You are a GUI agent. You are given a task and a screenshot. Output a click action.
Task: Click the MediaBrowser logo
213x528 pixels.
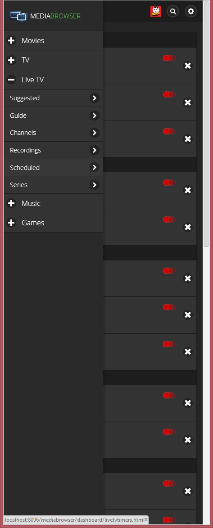click(45, 16)
